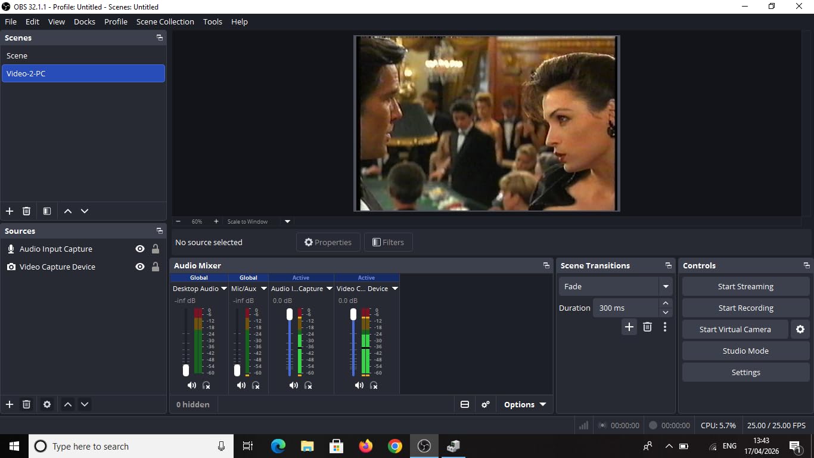Pop out the Scenes dock
This screenshot has height=458, width=814.
click(160, 38)
